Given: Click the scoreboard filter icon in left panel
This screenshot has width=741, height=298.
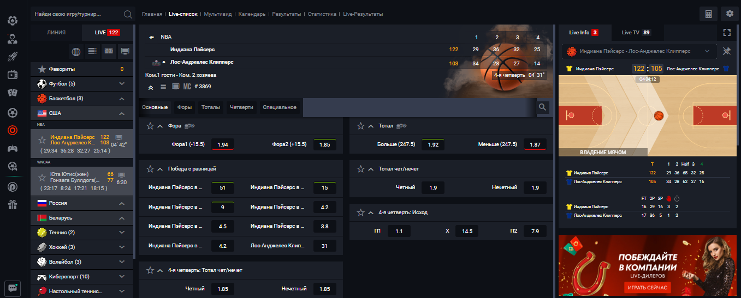Looking at the screenshot, I should tap(109, 52).
